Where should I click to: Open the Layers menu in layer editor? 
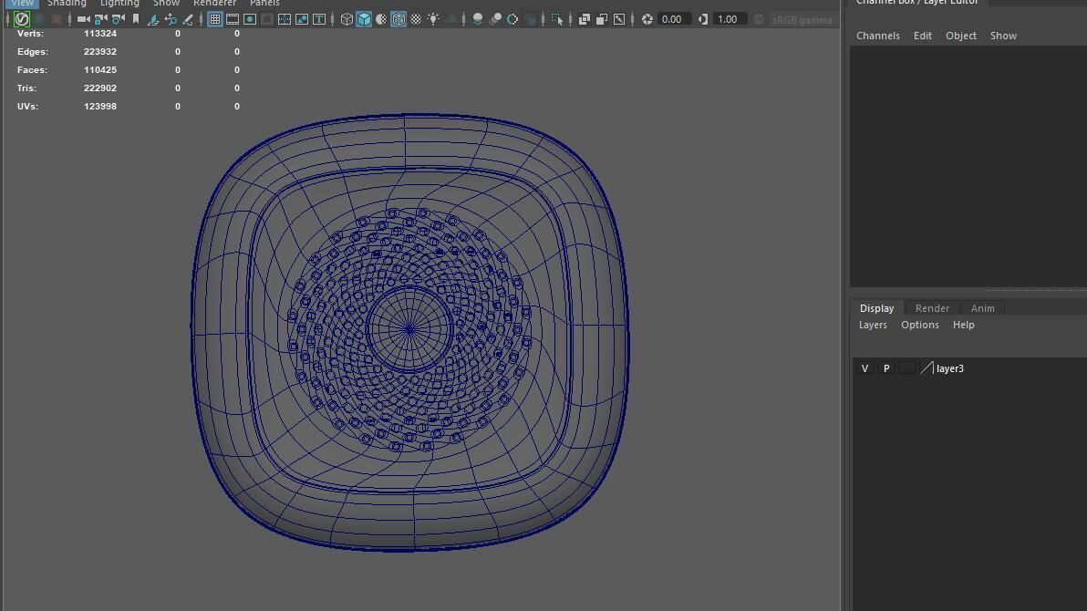[873, 325]
